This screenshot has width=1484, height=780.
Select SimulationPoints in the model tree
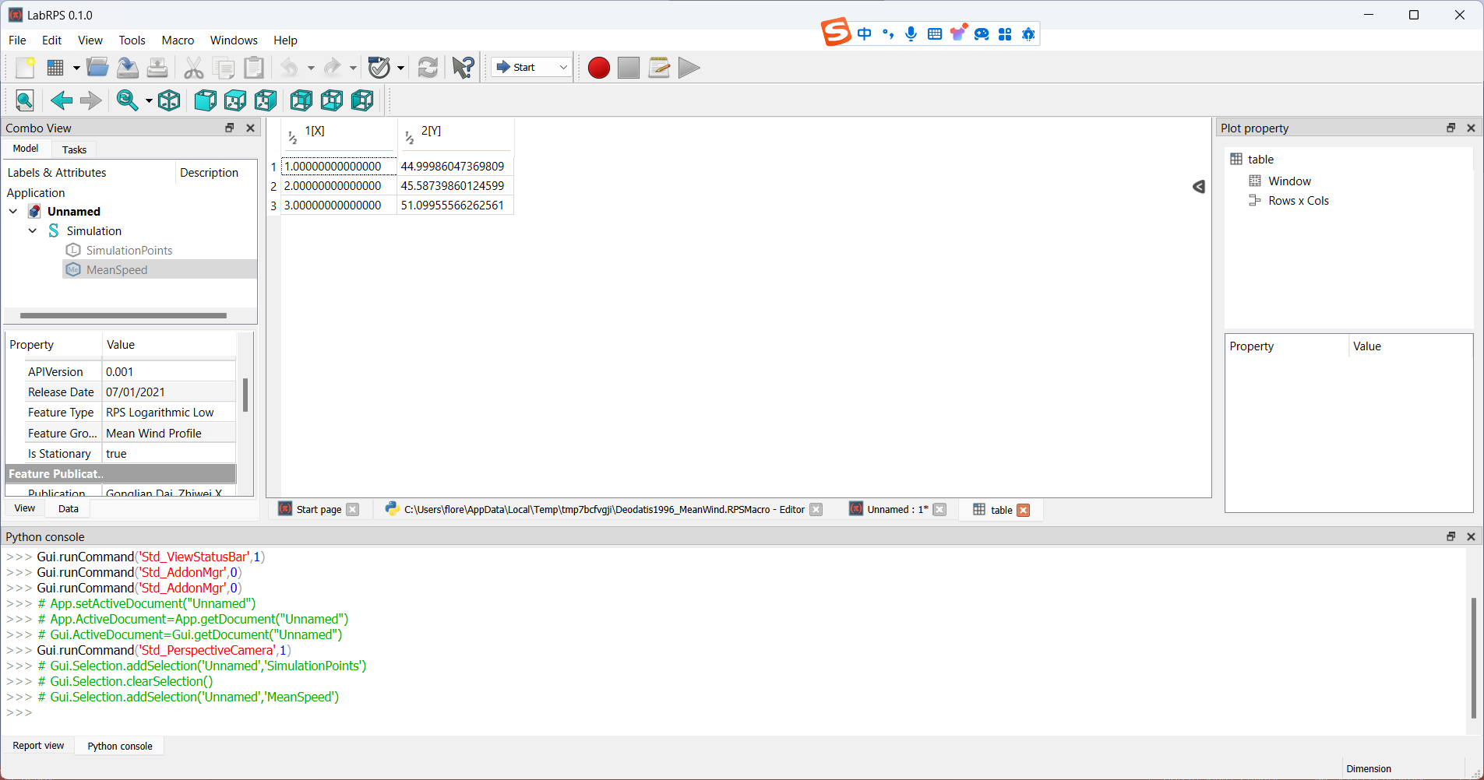tap(129, 250)
